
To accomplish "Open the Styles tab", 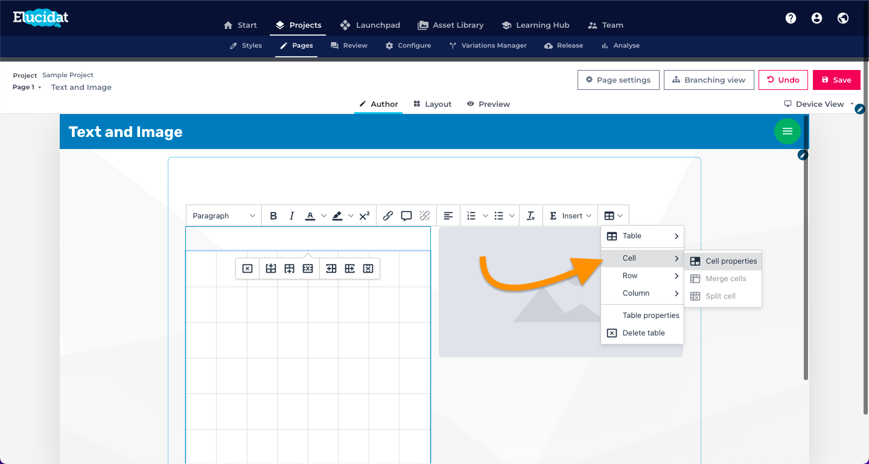I will coord(246,45).
